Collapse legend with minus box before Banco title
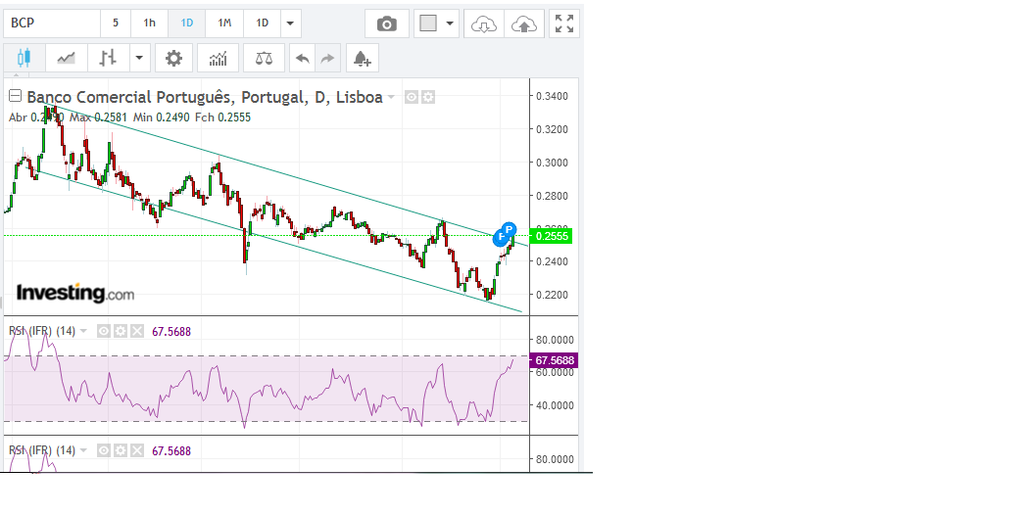This screenshot has width=1022, height=515. pos(15,96)
